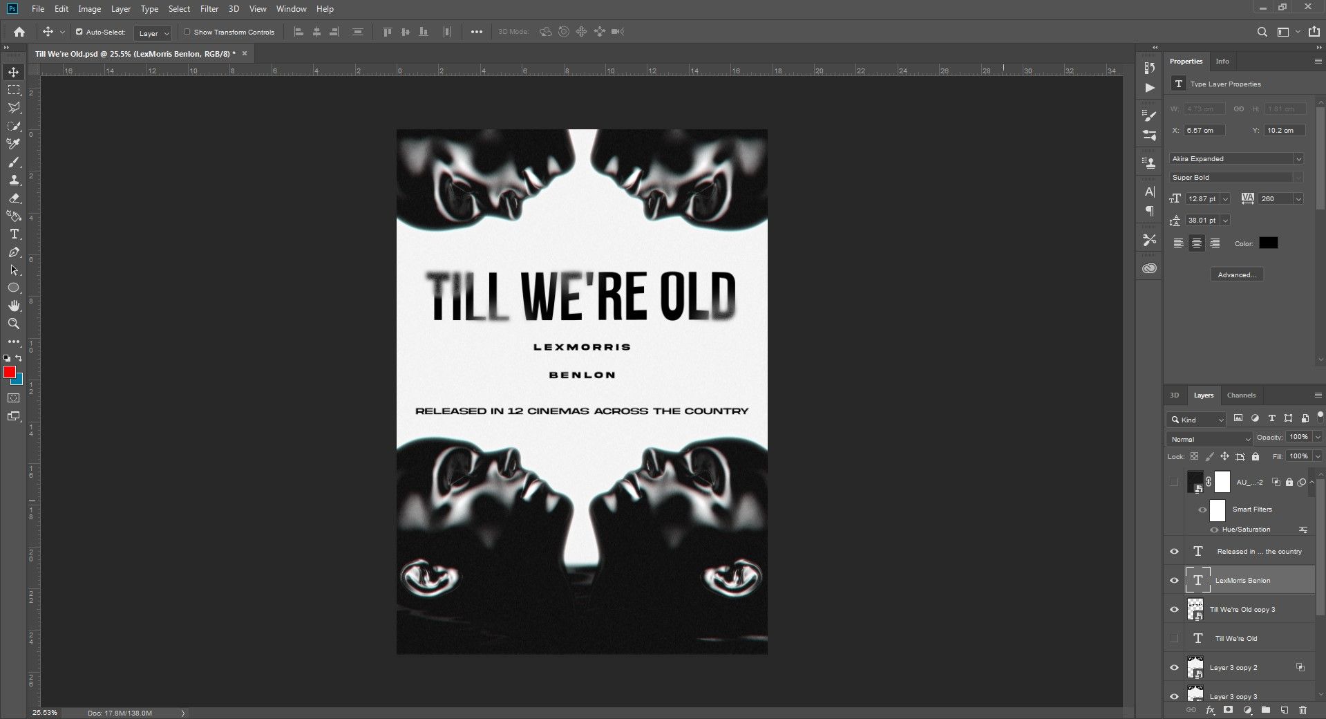Toggle the Auto-Select checkbox
Viewport: 1326px width, 719px height.
(x=79, y=32)
